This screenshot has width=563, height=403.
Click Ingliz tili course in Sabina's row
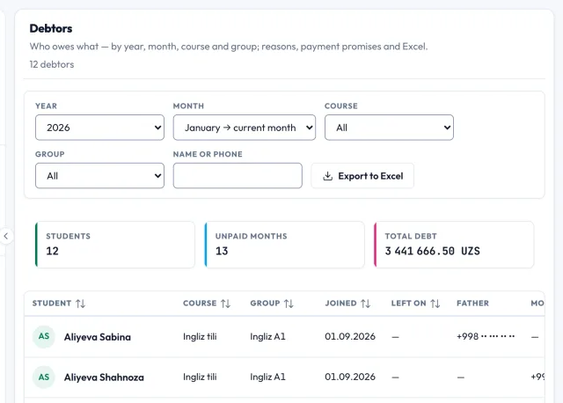click(200, 336)
